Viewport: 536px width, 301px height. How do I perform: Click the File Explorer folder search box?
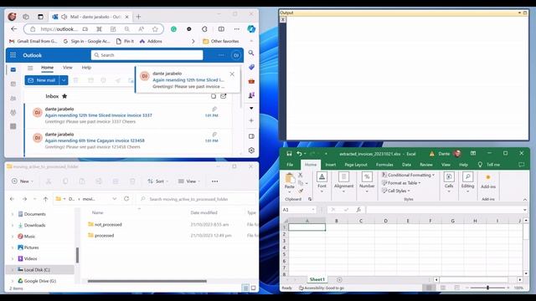(196, 199)
